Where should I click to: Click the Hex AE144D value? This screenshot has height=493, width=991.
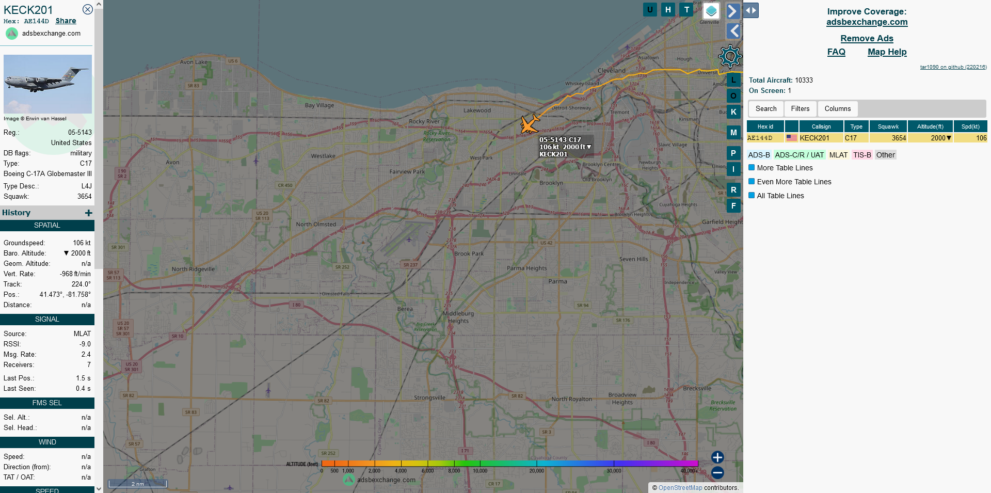pyautogui.click(x=36, y=22)
